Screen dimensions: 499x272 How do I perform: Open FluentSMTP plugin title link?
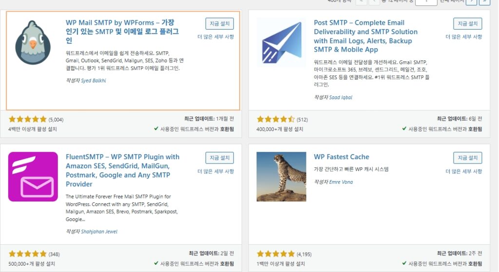click(x=122, y=170)
